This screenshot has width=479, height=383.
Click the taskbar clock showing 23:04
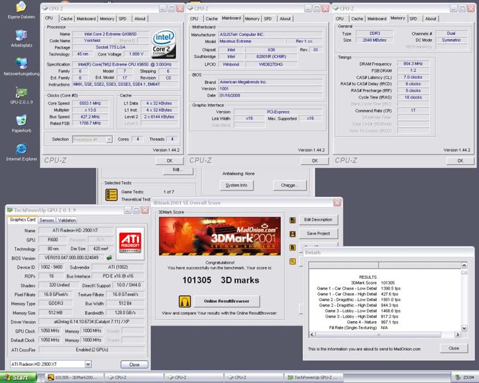click(x=469, y=378)
